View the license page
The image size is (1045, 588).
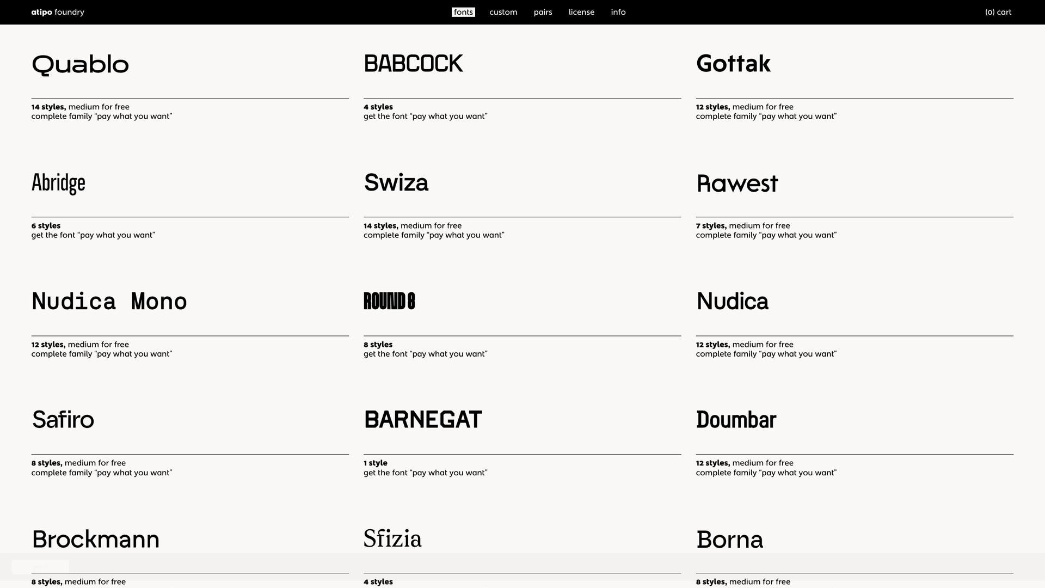click(581, 12)
